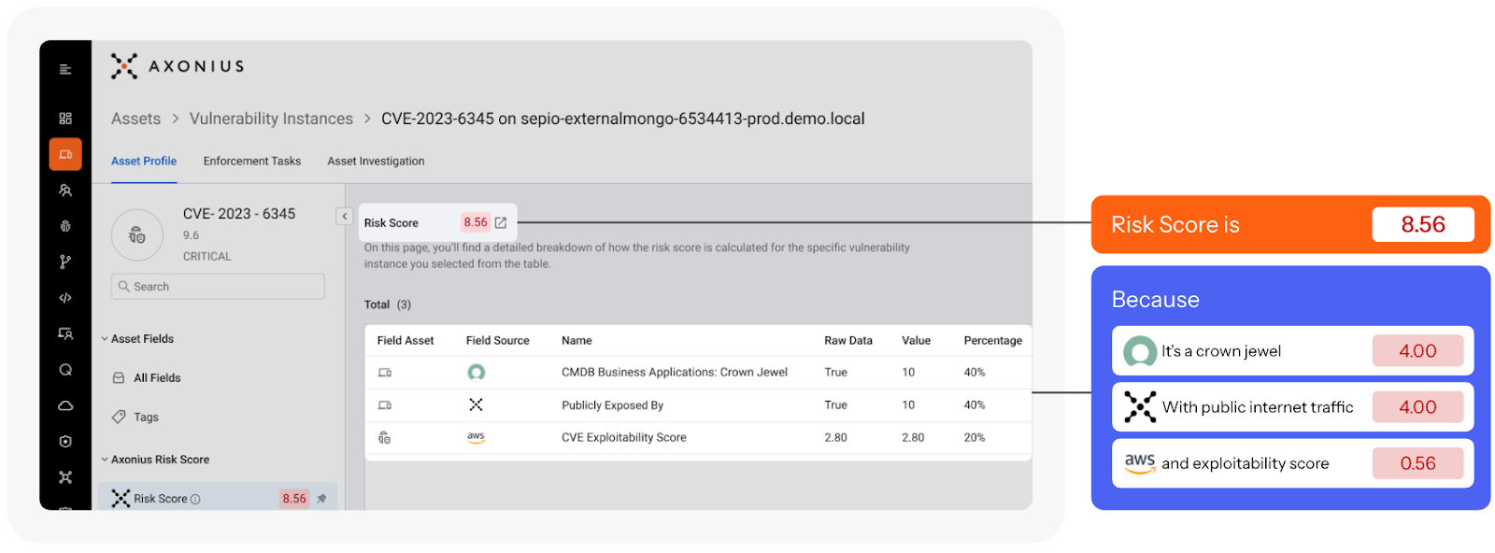This screenshot has width=1495, height=553.
Task: Open the query magnifier icon in the sidebar
Action: click(65, 370)
